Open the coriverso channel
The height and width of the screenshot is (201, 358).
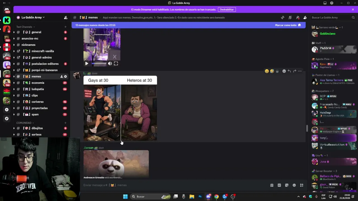pyautogui.click(x=42, y=102)
